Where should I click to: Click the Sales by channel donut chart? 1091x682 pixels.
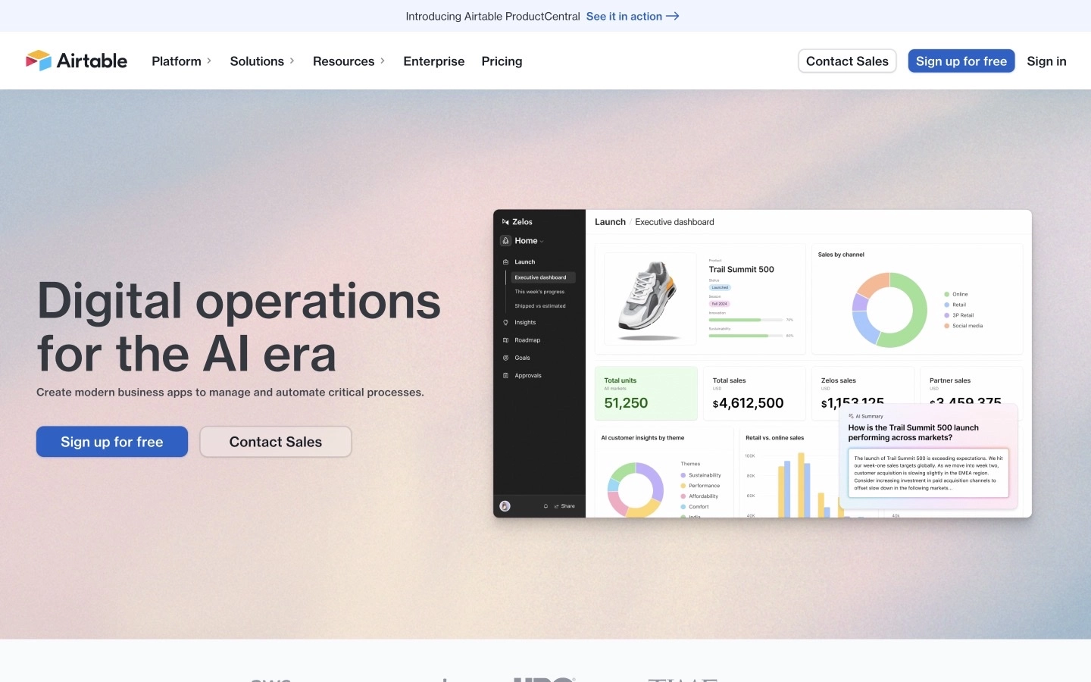[889, 310]
